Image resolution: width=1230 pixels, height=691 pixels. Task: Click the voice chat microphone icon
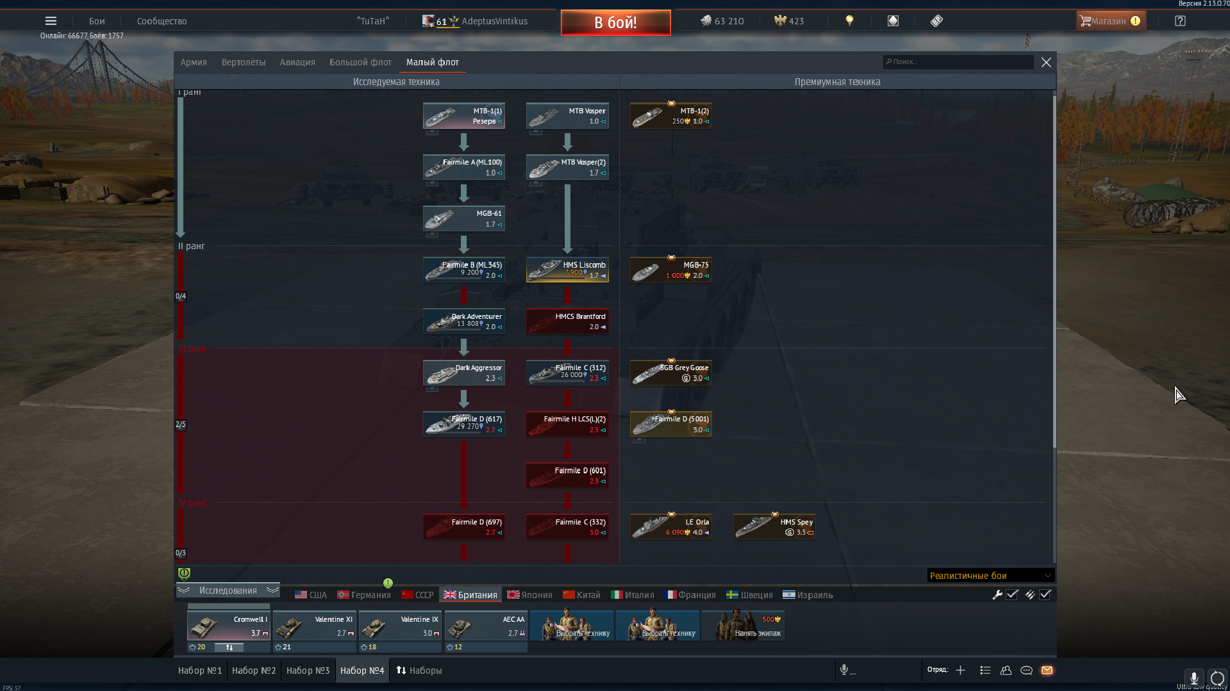click(x=844, y=670)
